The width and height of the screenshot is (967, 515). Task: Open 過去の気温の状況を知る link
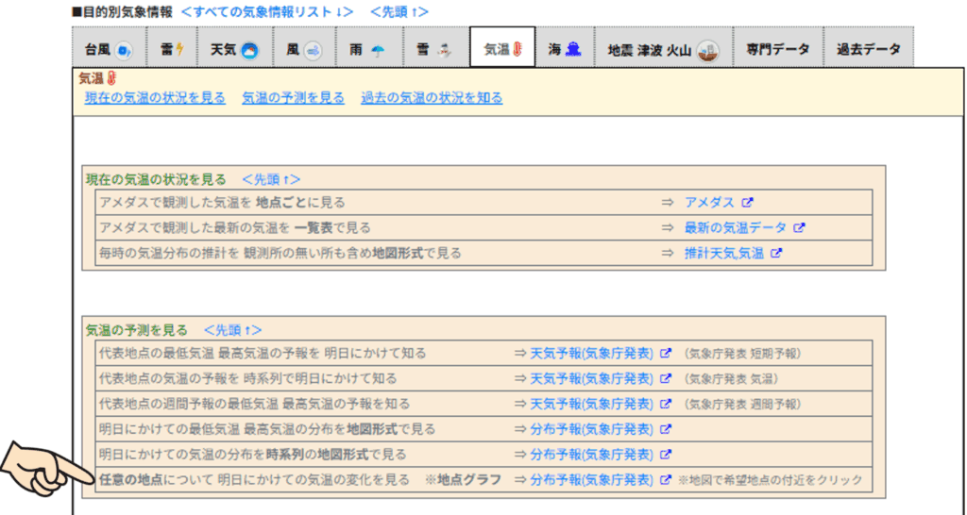pyautogui.click(x=432, y=97)
